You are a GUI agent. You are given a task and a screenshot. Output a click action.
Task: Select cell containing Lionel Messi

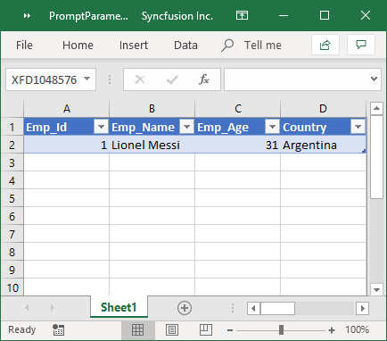[x=152, y=145]
